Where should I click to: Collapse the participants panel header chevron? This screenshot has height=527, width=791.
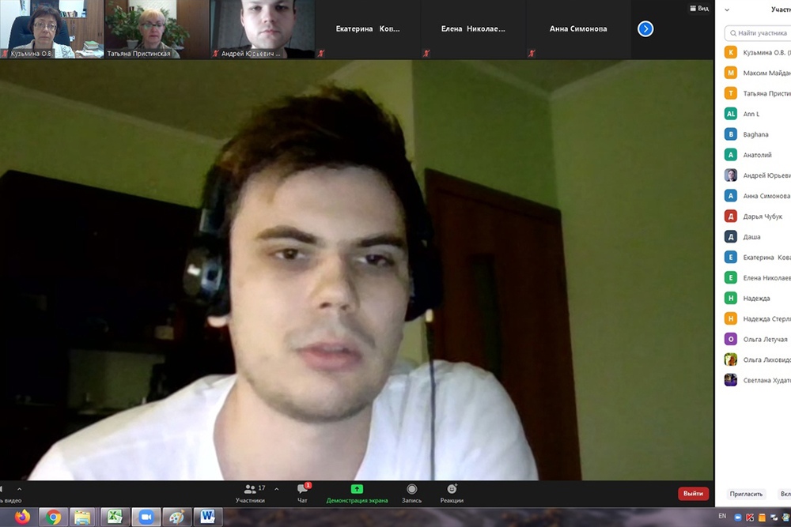(727, 9)
